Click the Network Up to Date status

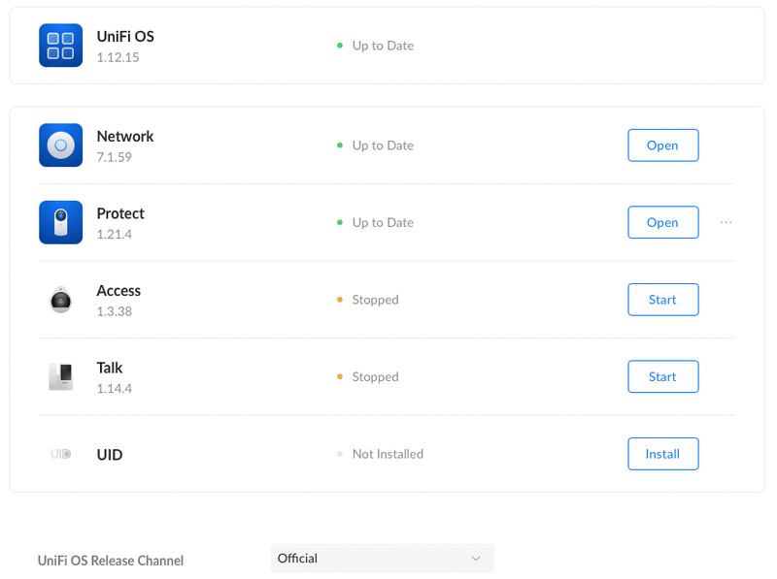tap(382, 145)
